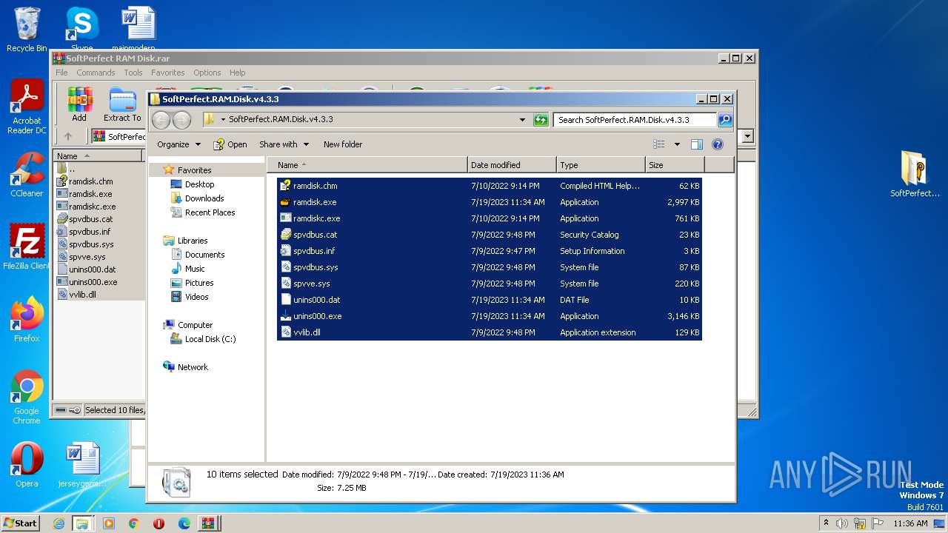Open the jerseygerm Word document on desktop
The width and height of the screenshot is (948, 533).
coord(82,465)
